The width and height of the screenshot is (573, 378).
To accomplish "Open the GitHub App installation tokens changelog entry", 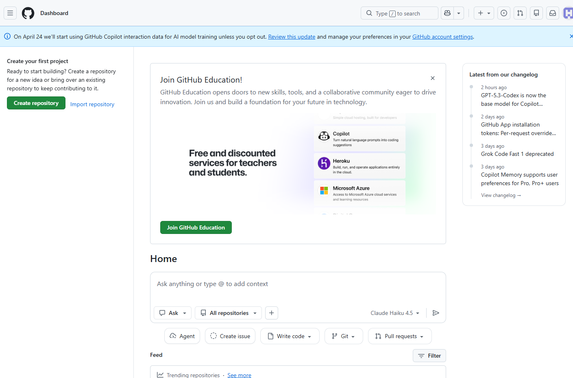I will click(x=519, y=129).
